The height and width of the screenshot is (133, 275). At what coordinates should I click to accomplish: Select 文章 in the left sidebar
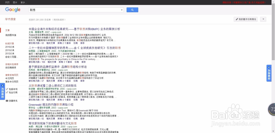(7, 30)
